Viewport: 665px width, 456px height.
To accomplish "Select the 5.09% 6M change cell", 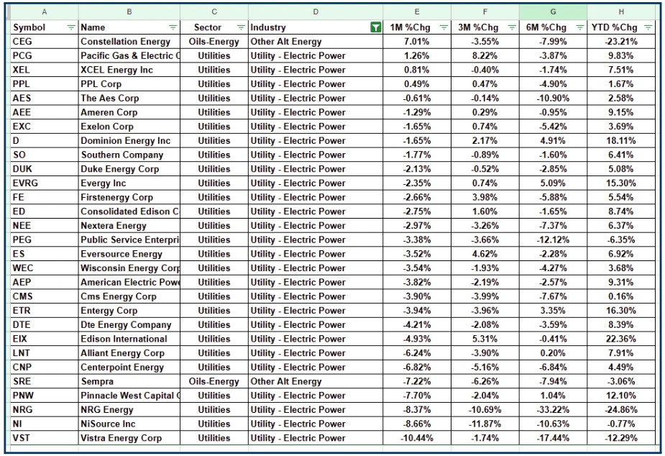I will click(553, 183).
